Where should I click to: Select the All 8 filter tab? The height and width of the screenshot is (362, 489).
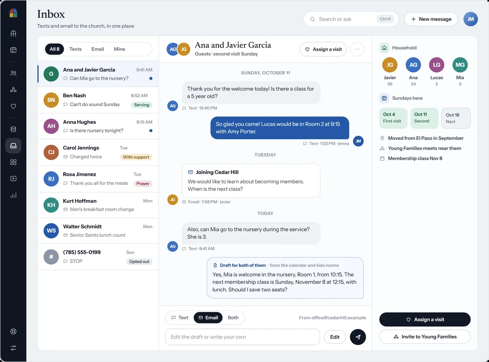(54, 49)
